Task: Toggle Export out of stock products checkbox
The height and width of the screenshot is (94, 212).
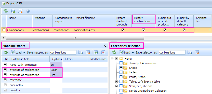Action: (165, 30)
